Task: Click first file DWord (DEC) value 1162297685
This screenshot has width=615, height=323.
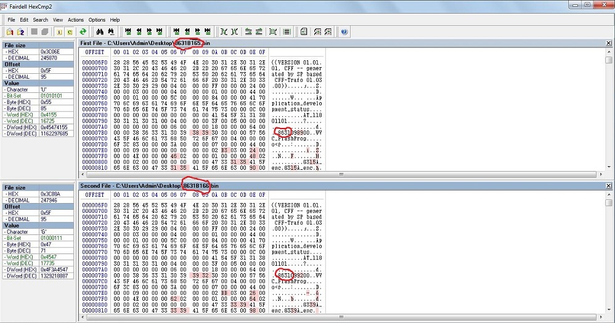Action: tap(57, 134)
